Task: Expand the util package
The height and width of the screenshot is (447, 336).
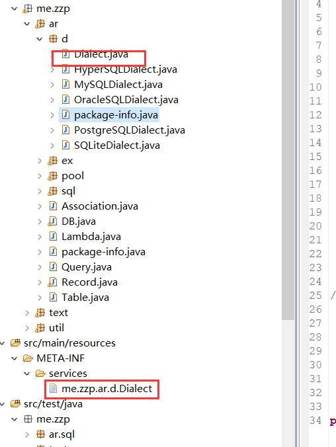Action: tap(27, 328)
